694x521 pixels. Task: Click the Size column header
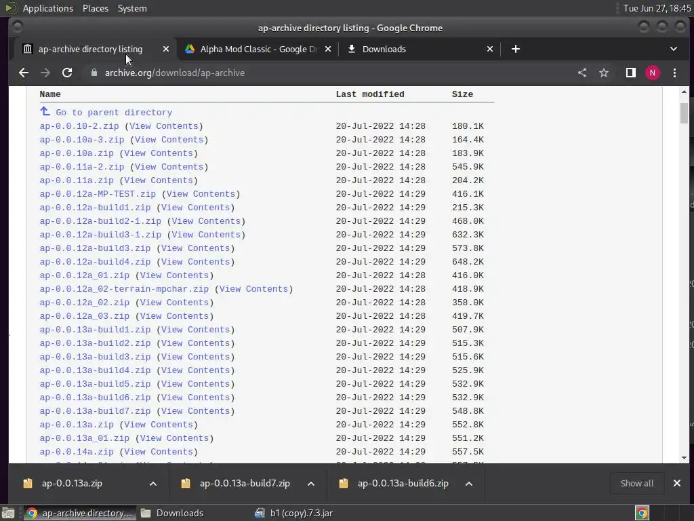[462, 94]
